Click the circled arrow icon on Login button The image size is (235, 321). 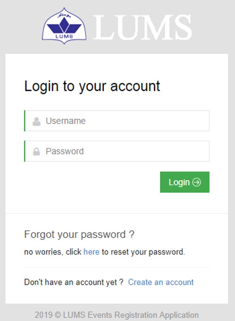click(x=197, y=182)
